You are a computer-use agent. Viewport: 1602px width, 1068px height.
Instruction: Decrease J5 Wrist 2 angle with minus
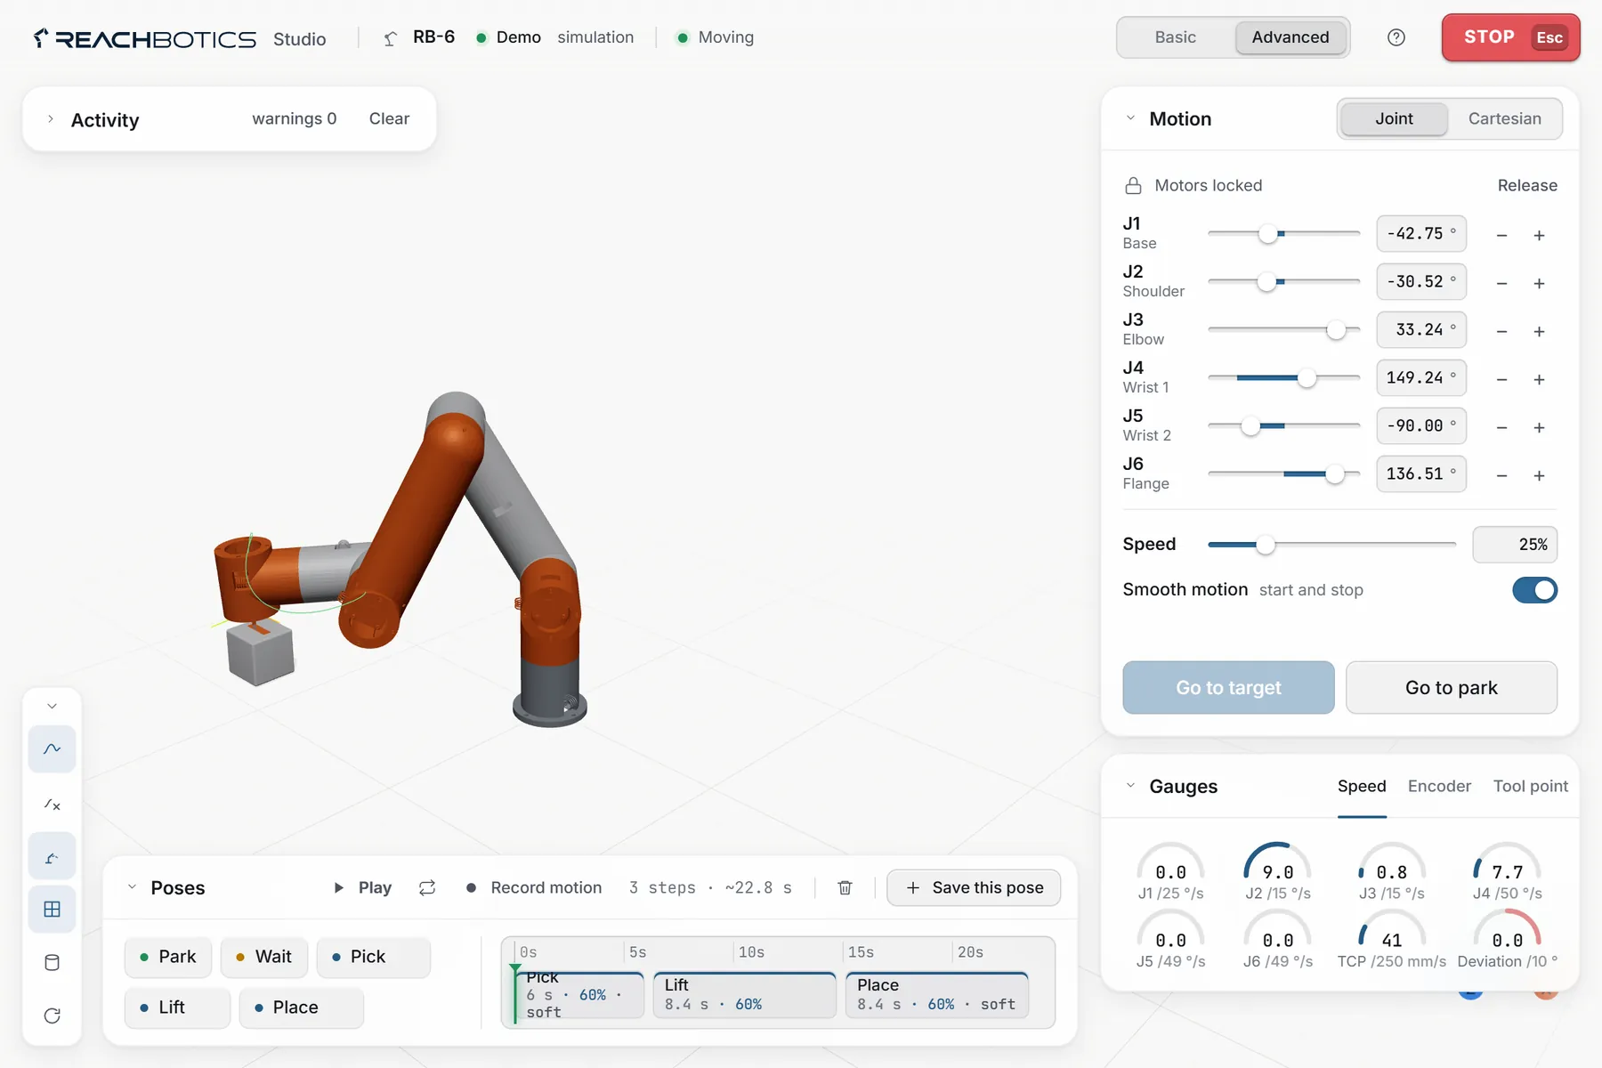(x=1501, y=427)
